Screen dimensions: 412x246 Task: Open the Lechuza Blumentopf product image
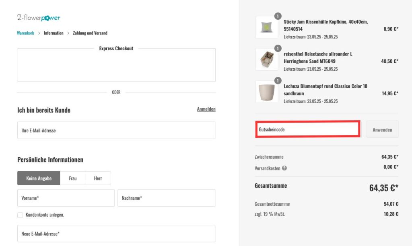click(267, 92)
